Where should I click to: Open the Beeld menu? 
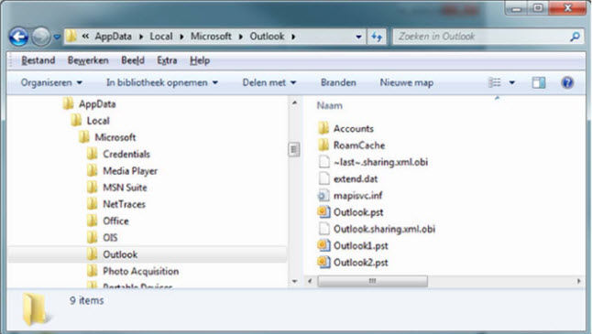(133, 60)
